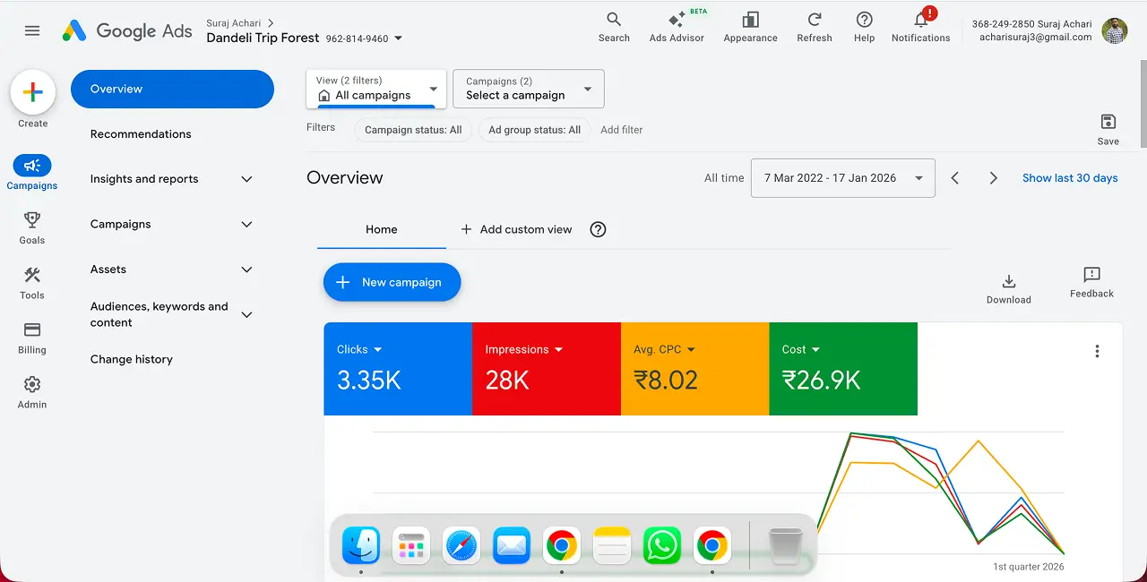The width and height of the screenshot is (1147, 582).
Task: Open the Appearance settings icon
Action: pyautogui.click(x=750, y=25)
